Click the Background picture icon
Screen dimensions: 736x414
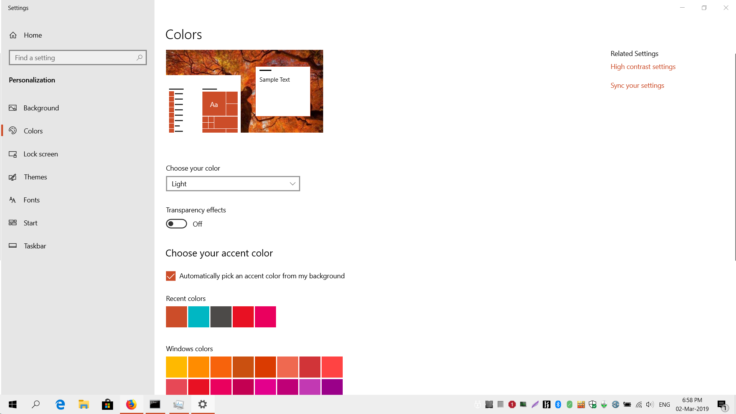click(13, 108)
